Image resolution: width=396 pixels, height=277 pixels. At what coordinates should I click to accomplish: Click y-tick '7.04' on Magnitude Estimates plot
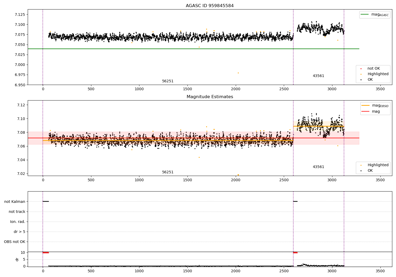[x=21, y=160]
